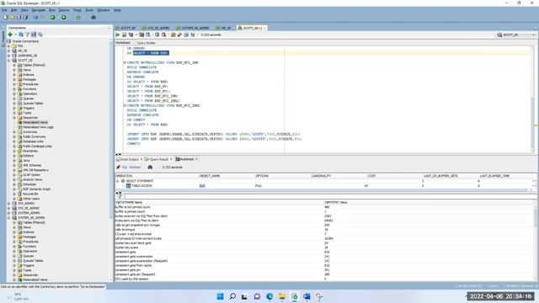Expand the SYS_ADMIN connection node
Image resolution: width=539 pixels, height=303 pixels.
tap(9, 204)
